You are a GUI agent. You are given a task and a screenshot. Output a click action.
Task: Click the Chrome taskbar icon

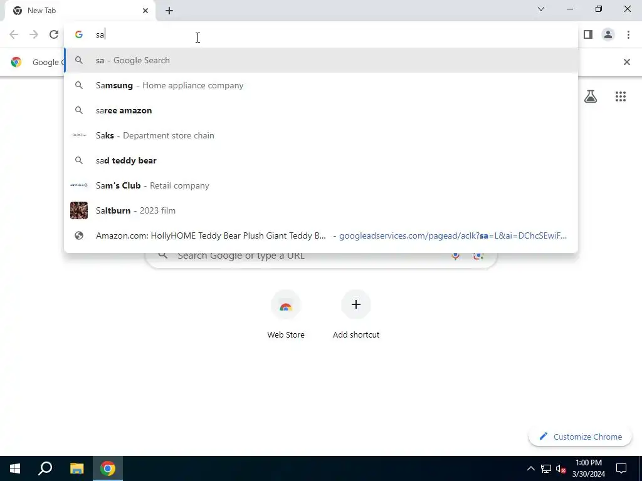coord(108,468)
